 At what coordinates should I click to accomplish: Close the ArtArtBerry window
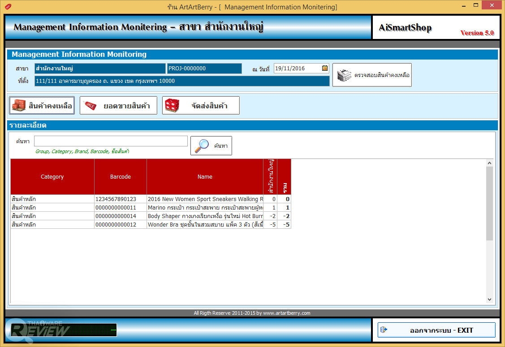492,5
